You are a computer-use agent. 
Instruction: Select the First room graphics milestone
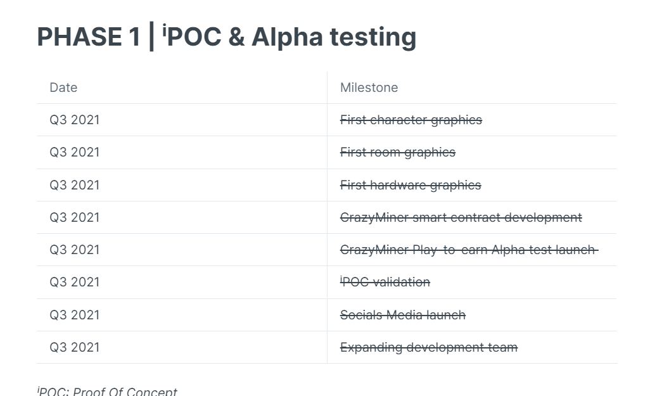[x=397, y=152]
